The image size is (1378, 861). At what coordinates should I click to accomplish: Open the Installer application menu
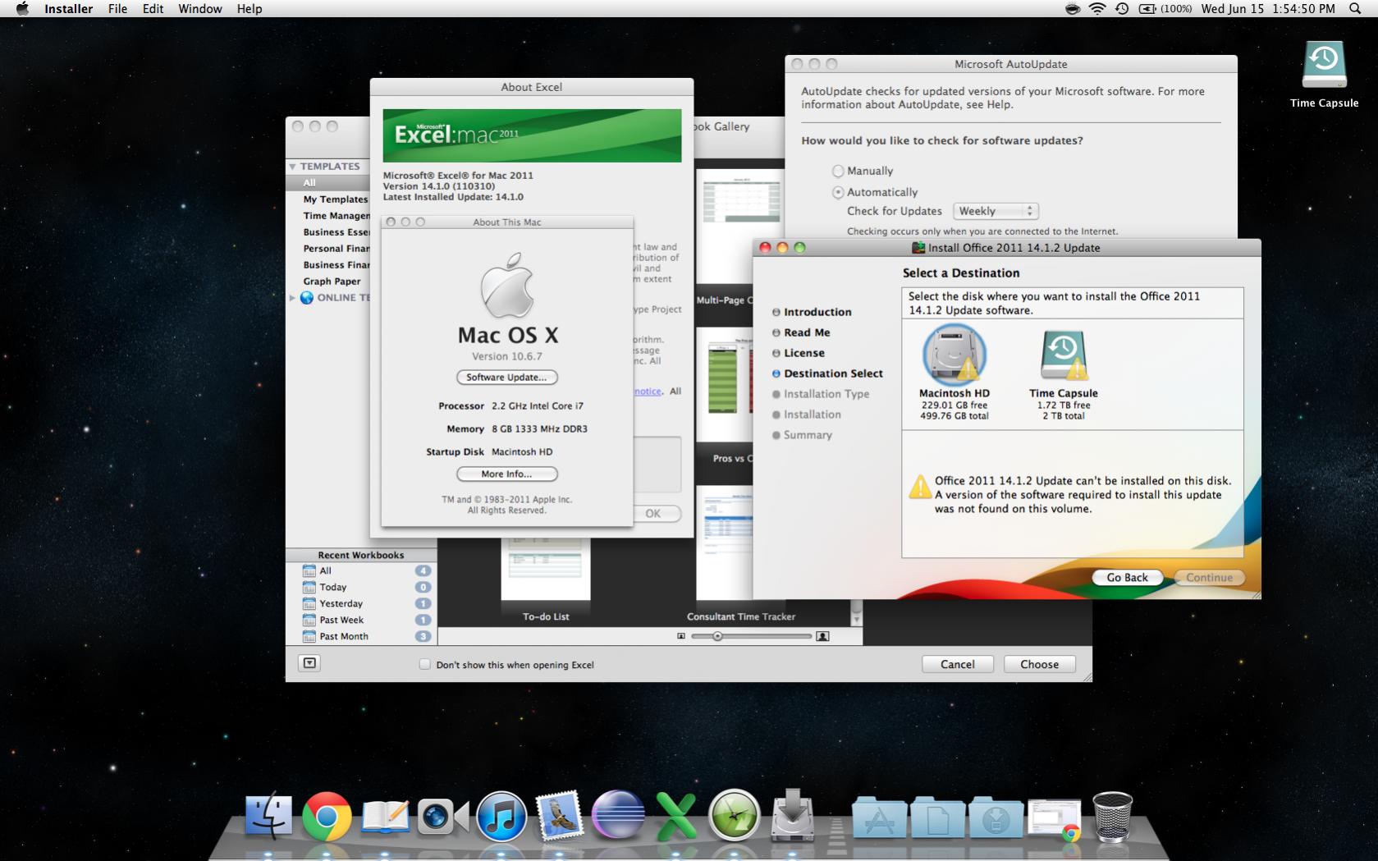[68, 9]
